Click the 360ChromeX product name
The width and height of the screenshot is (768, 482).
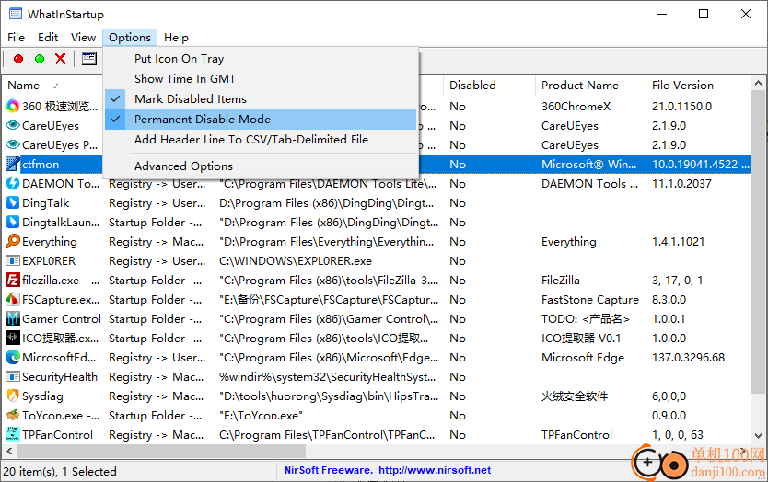pyautogui.click(x=576, y=106)
